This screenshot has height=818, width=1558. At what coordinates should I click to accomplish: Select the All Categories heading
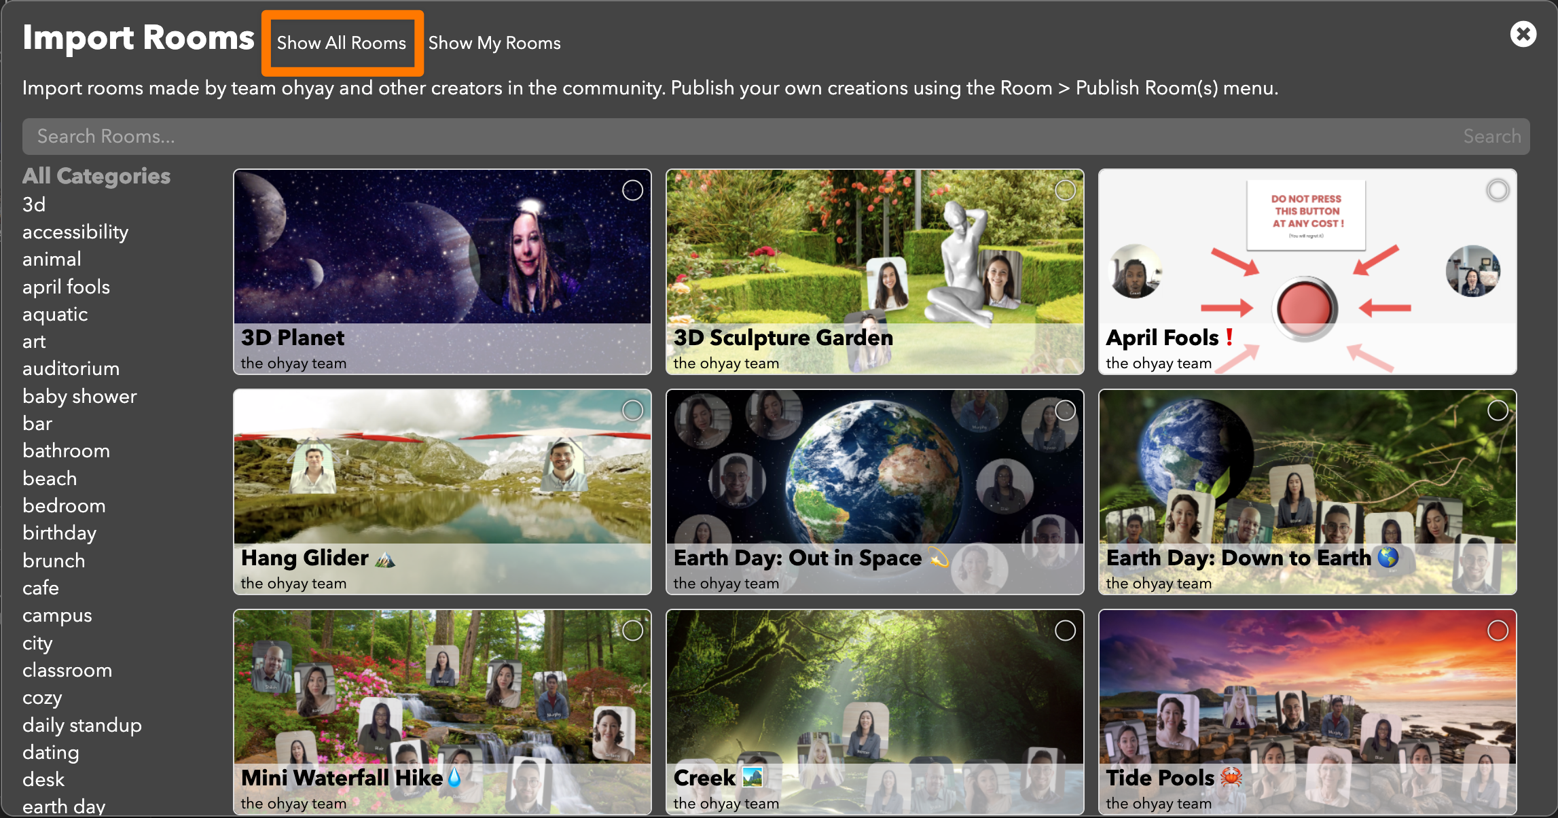tap(96, 176)
